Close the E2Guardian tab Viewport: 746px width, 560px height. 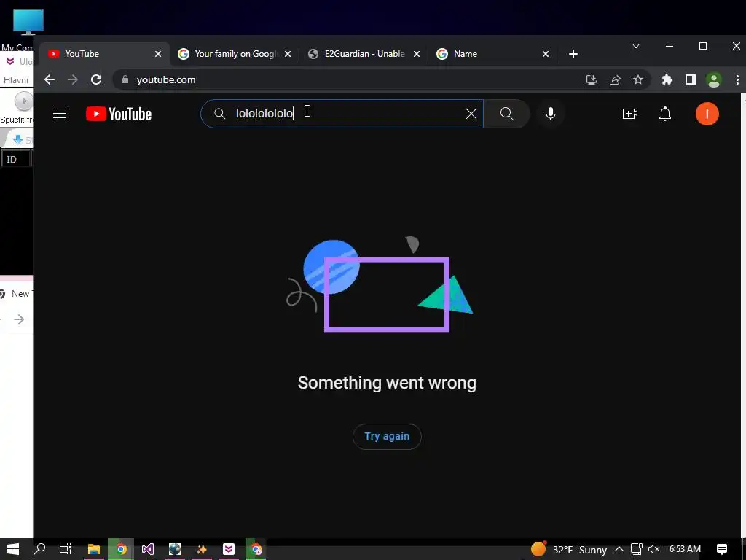tap(416, 54)
